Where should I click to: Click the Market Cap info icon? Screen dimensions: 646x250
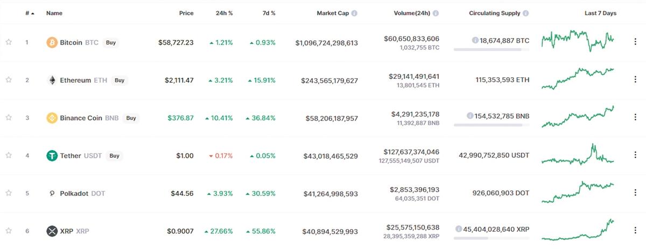[x=354, y=13]
